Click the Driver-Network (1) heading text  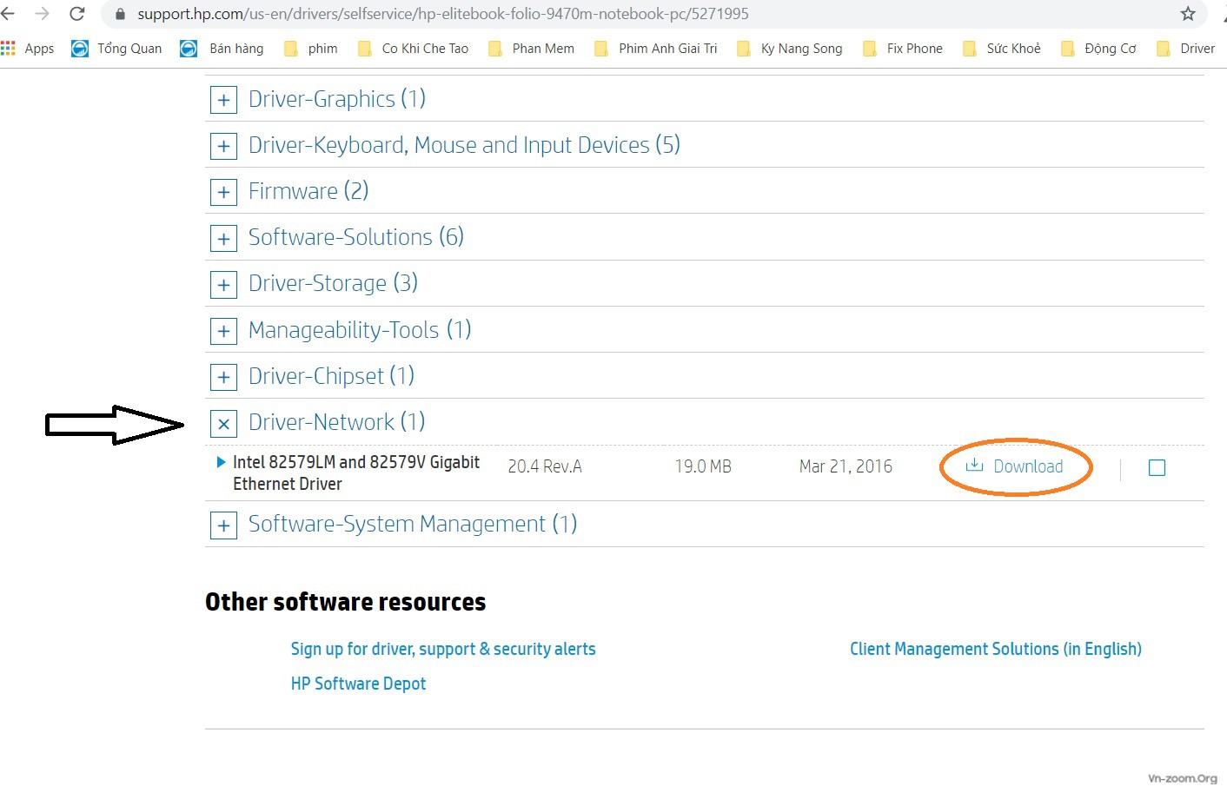point(337,422)
